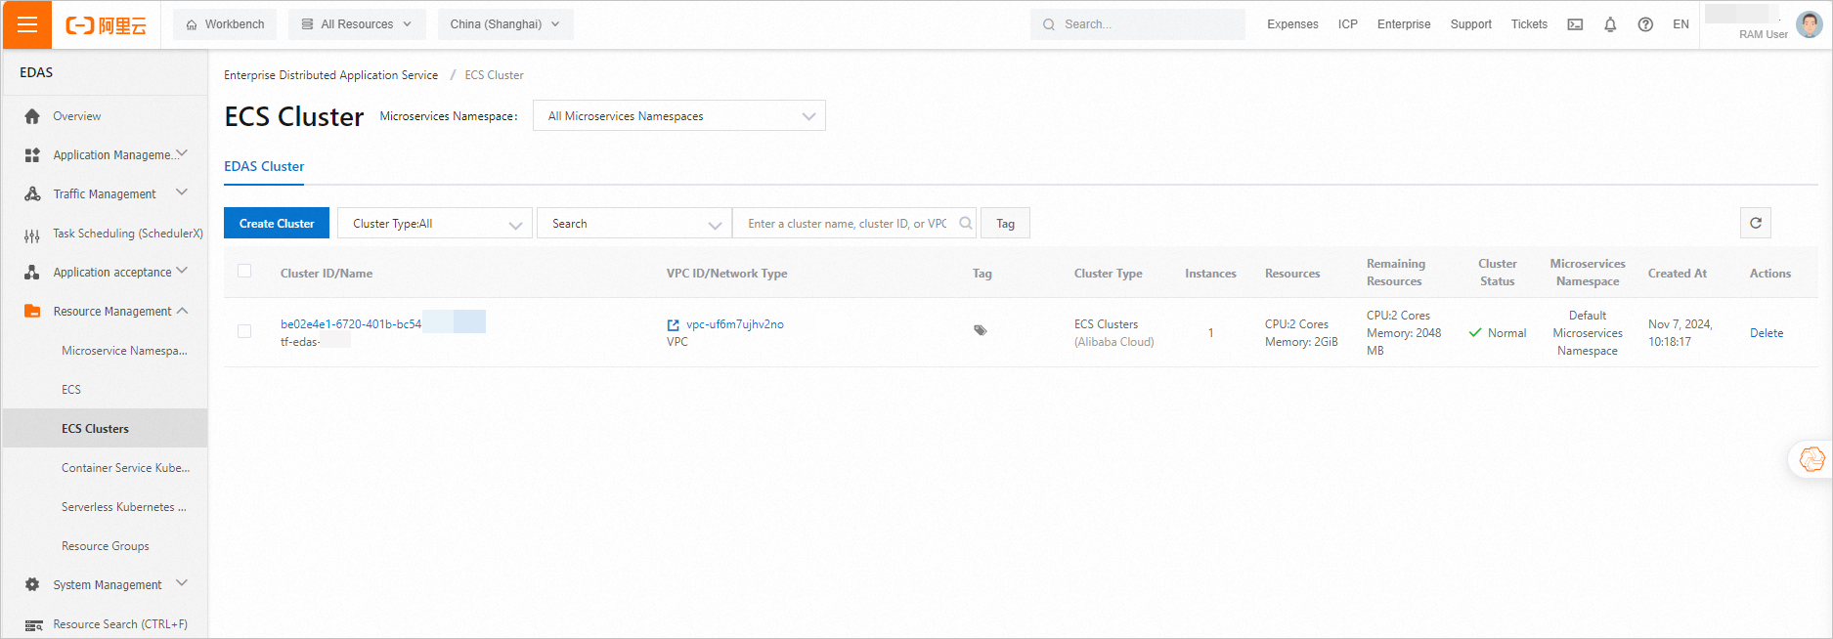Expand Application acceptance section
This screenshot has height=639, width=1833.
pos(182,271)
